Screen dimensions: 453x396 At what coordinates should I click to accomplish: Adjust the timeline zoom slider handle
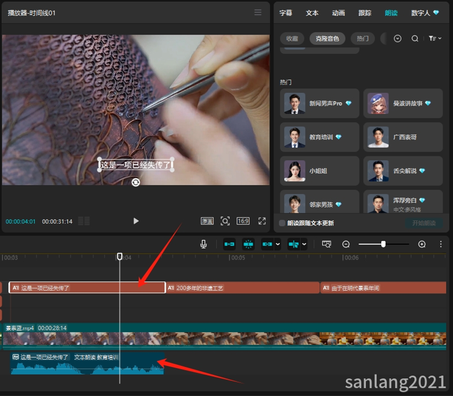[383, 244]
